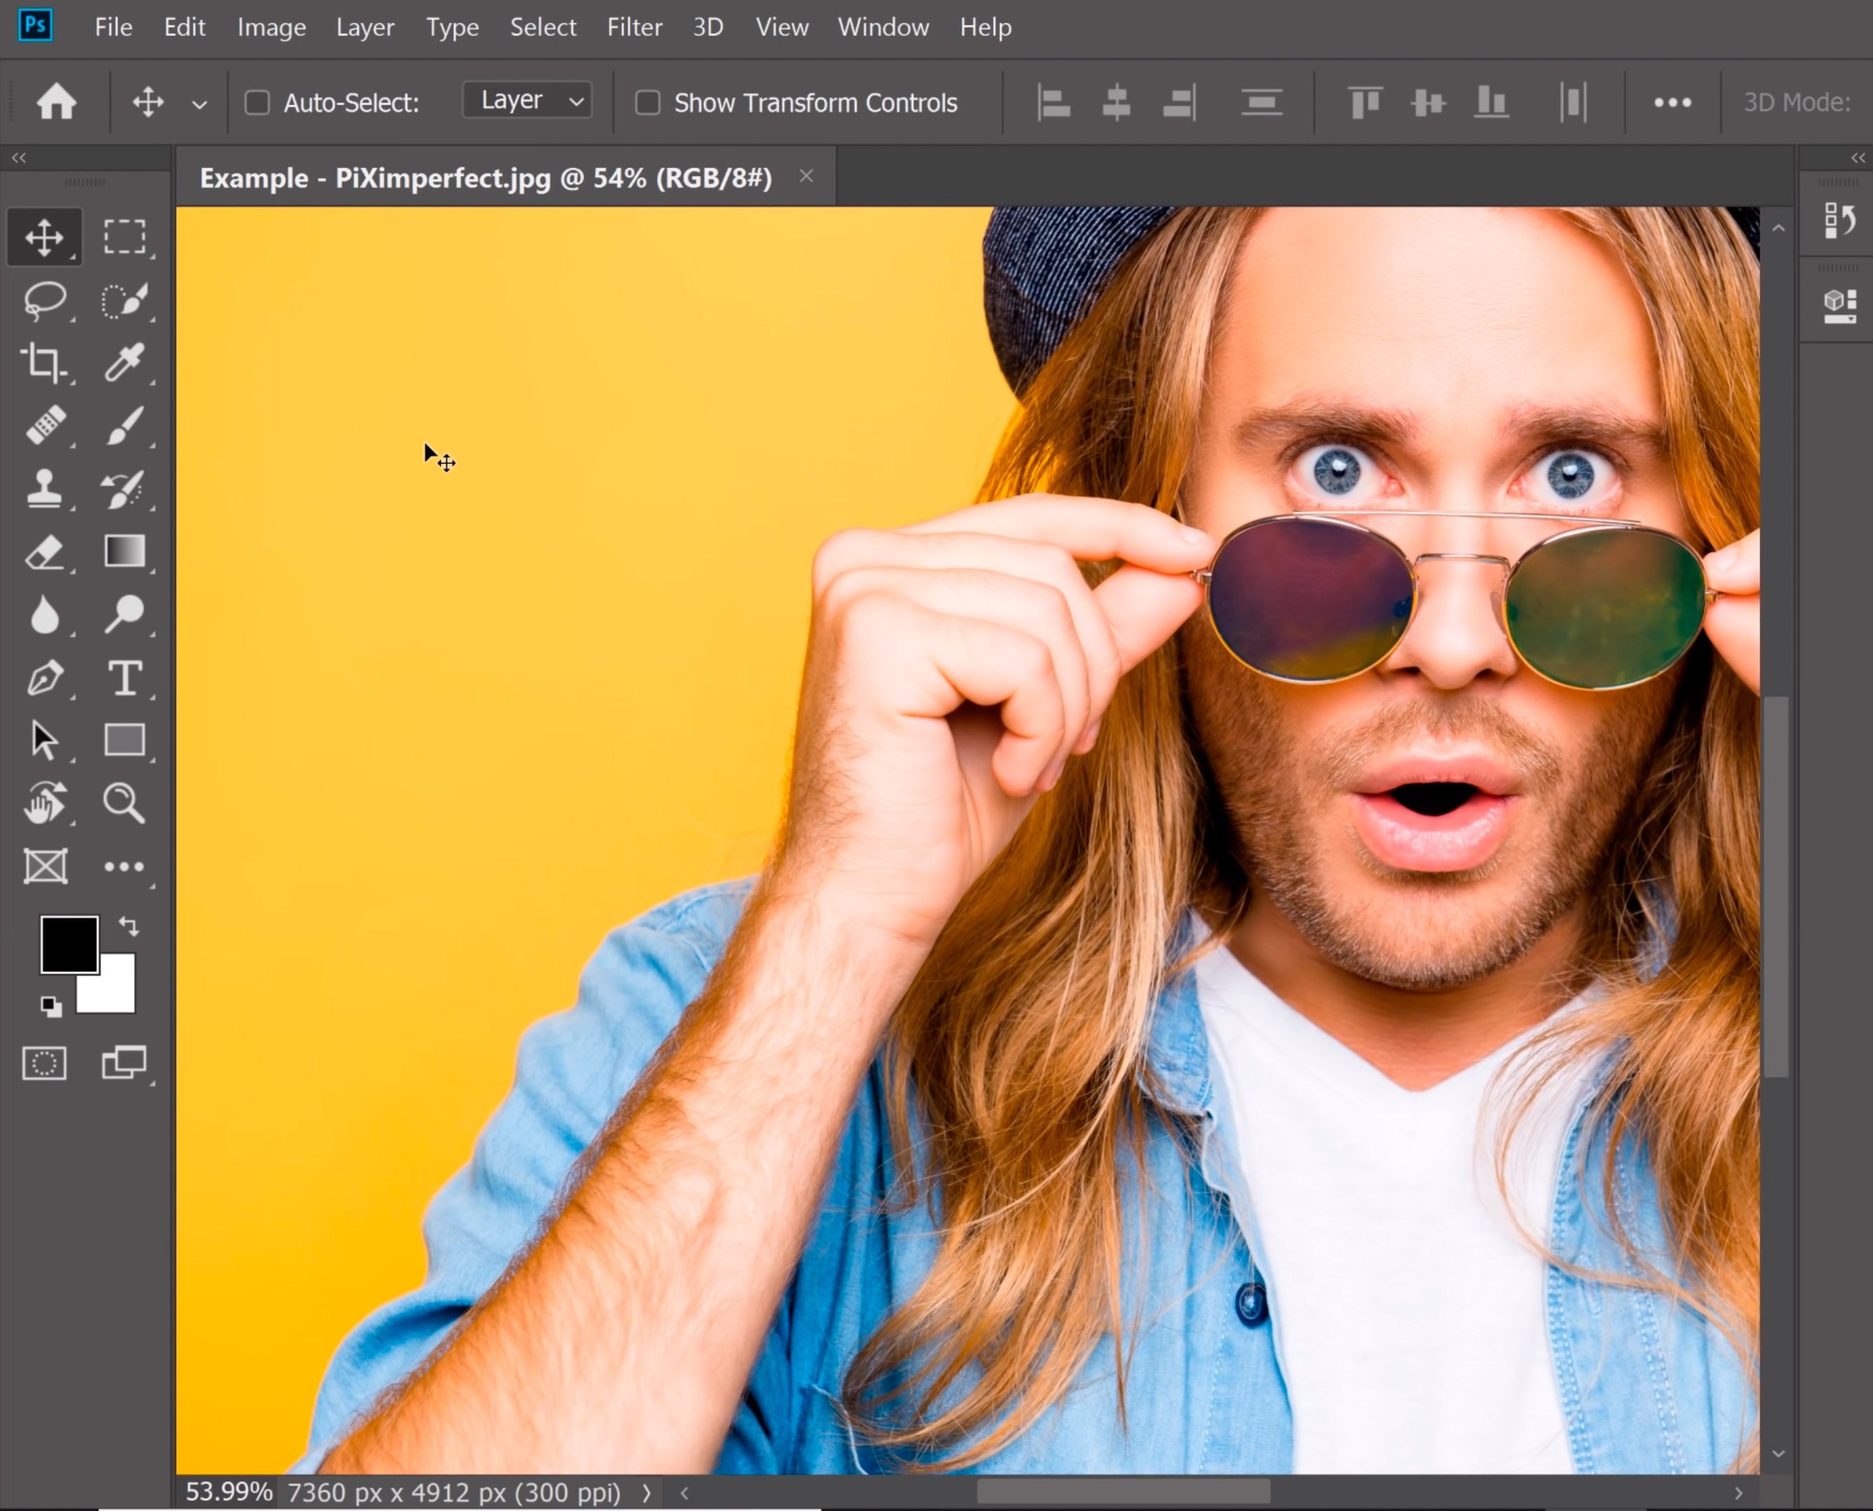Select the Move tool
Screen dimensions: 1873x1511
(43, 236)
